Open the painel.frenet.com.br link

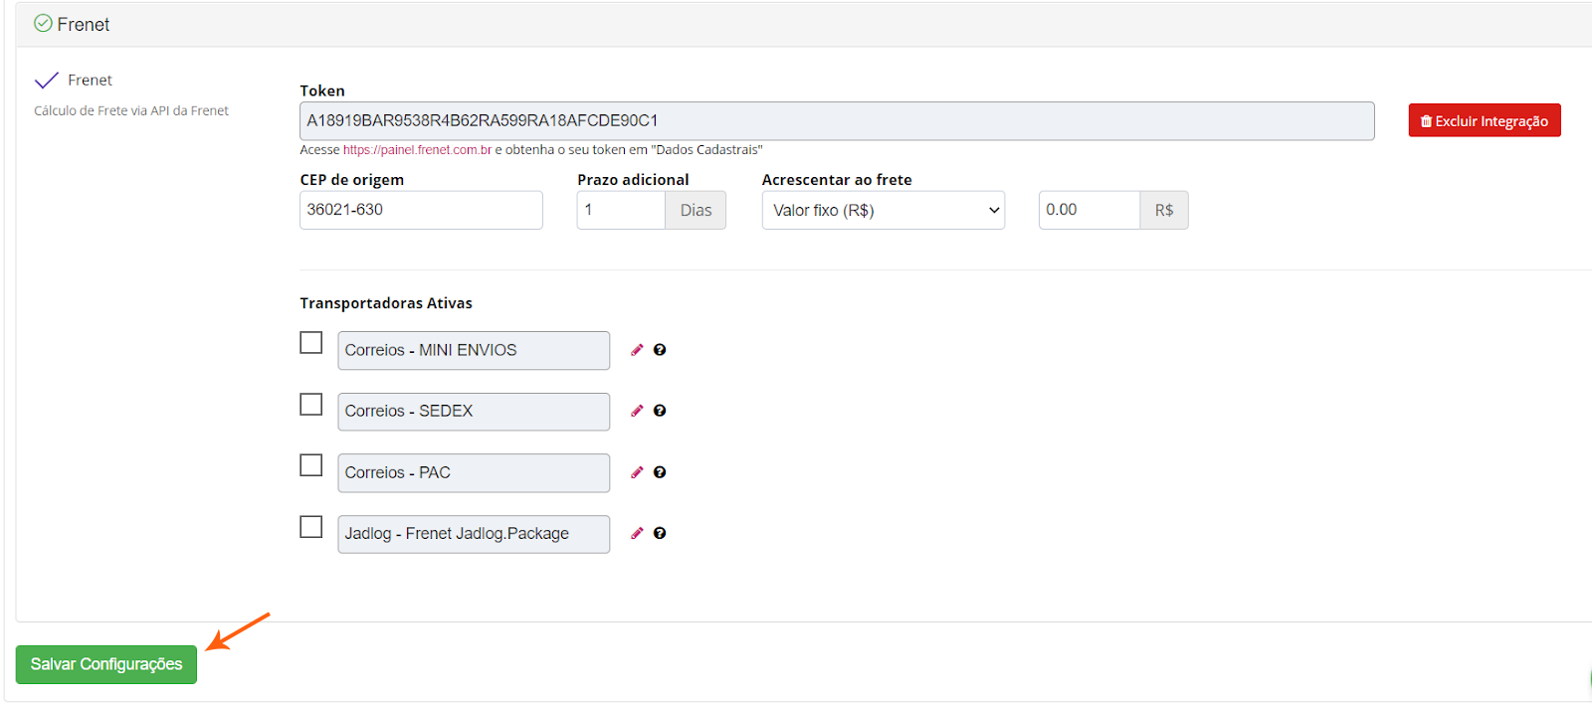[417, 150]
